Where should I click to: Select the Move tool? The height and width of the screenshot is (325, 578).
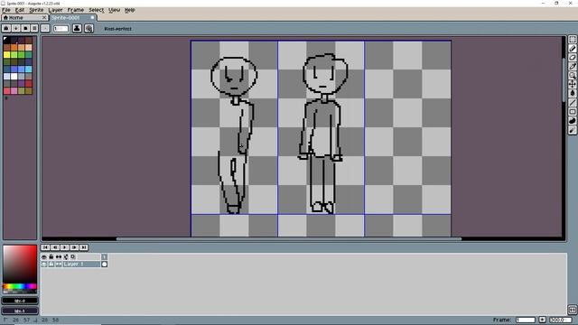572,84
